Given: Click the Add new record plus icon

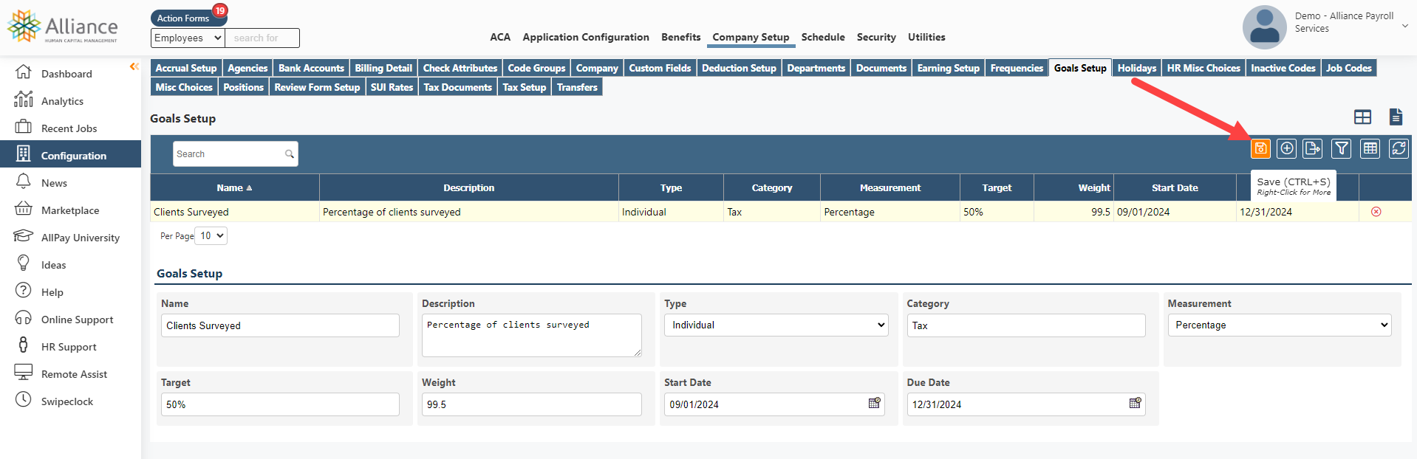Looking at the screenshot, I should [x=1287, y=148].
